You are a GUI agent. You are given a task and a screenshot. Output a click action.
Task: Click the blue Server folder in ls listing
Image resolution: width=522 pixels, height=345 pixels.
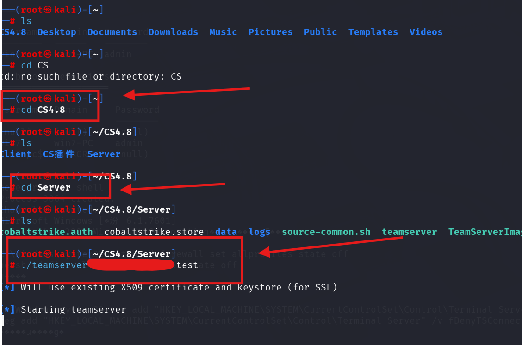tap(104, 154)
